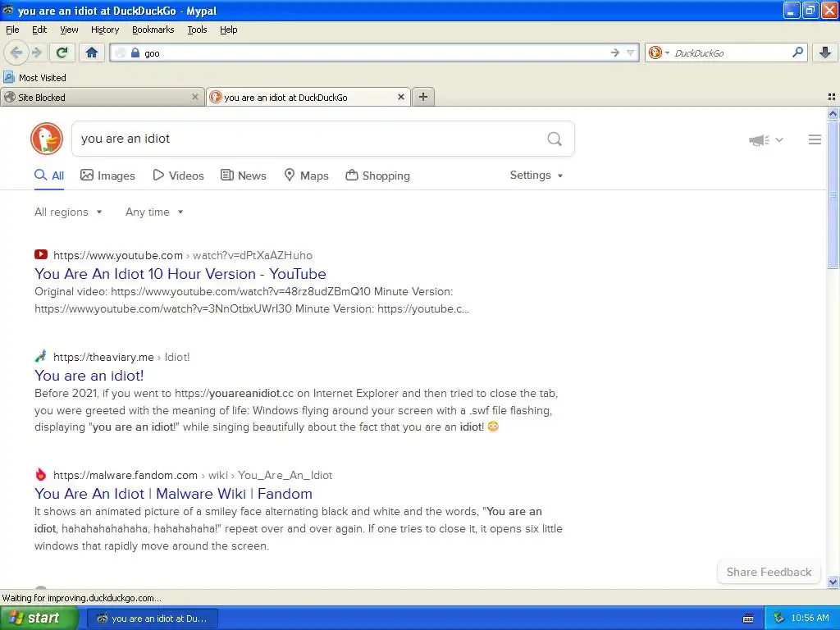Switch to News results
The image size is (840, 630).
click(x=244, y=176)
